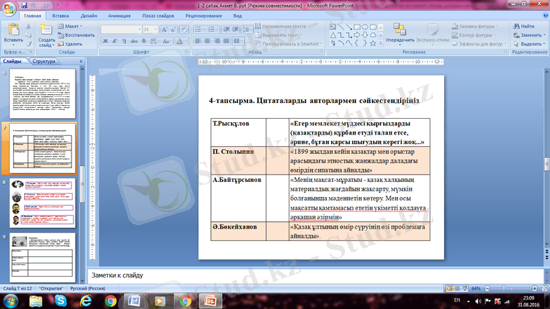The height and width of the screenshot is (309, 550).
Task: Switch to the Вставка ribbon tab
Action: (x=60, y=14)
